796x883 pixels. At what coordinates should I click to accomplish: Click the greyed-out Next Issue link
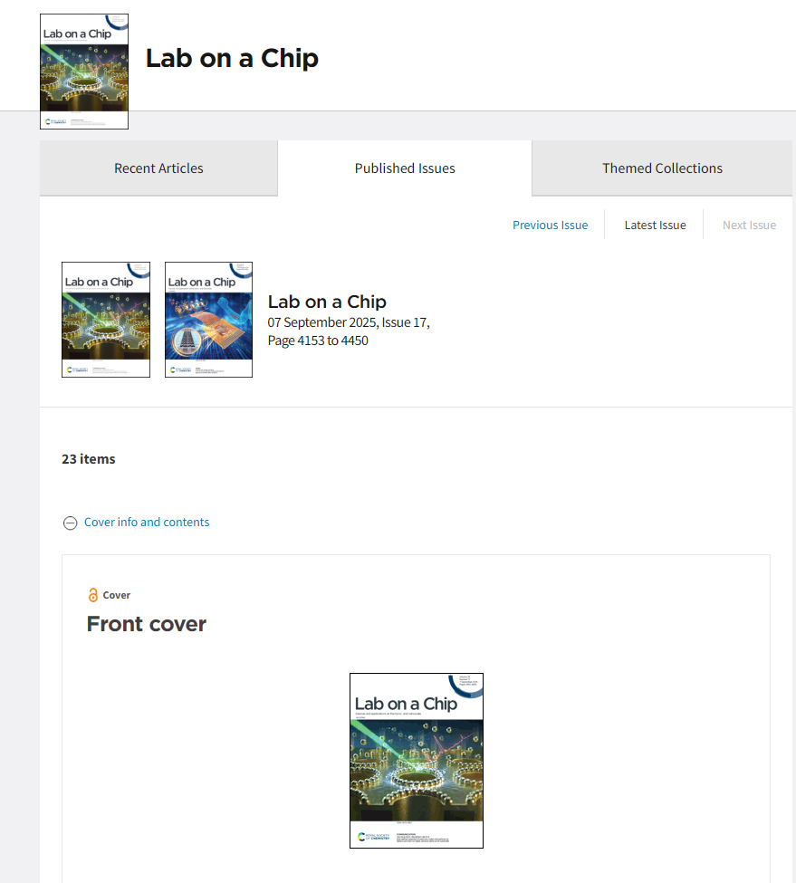(x=749, y=226)
